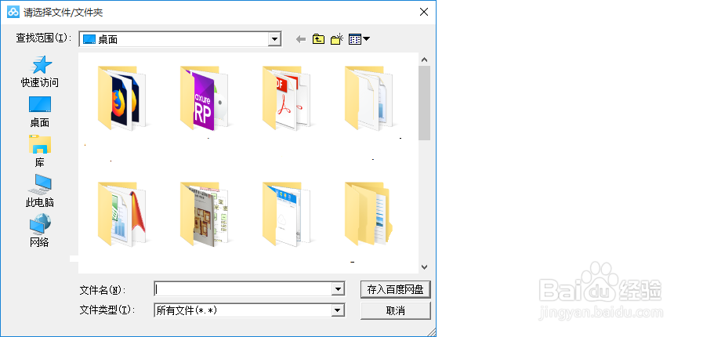Select the folder containing a subfolder
The height and width of the screenshot is (337, 703).
[369, 214]
